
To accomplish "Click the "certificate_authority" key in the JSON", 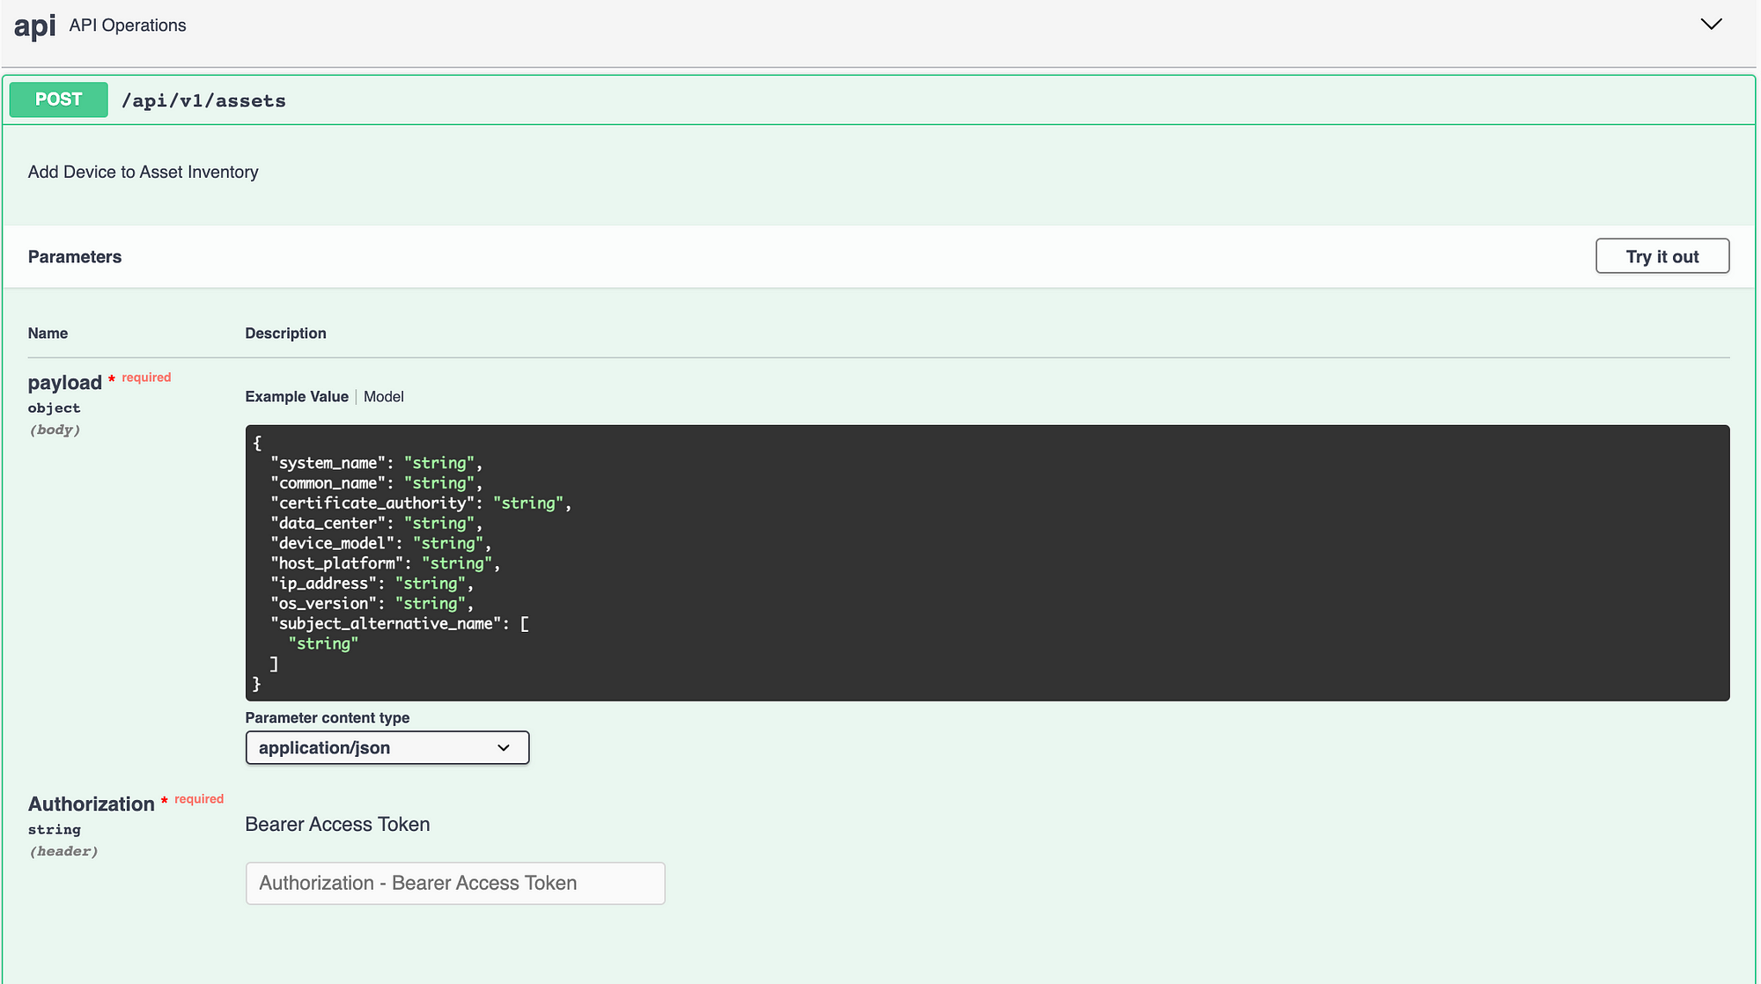I will click(x=373, y=503).
